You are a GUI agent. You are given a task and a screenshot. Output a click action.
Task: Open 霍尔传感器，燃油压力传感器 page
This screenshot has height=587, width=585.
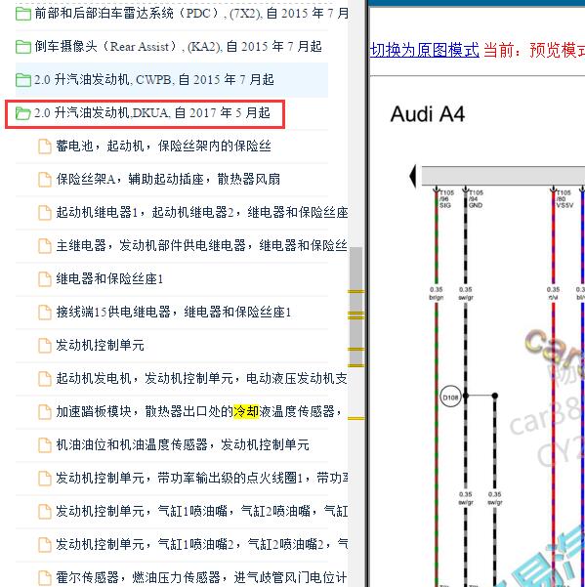[202, 577]
